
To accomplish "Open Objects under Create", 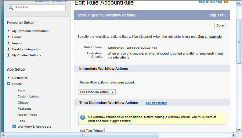I will click(23, 103).
